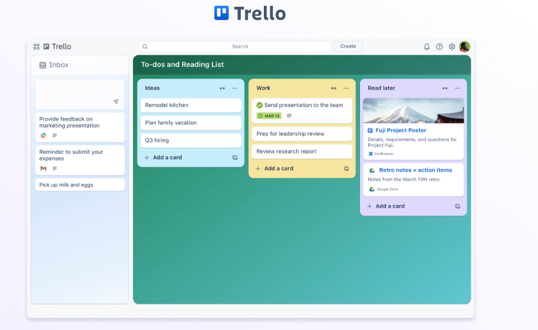The width and height of the screenshot is (538, 330).
Task: Open the Prep for leadership review card
Action: click(x=302, y=134)
